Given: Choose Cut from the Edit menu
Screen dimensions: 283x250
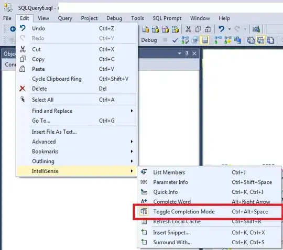Looking at the screenshot, I should 77,49.
